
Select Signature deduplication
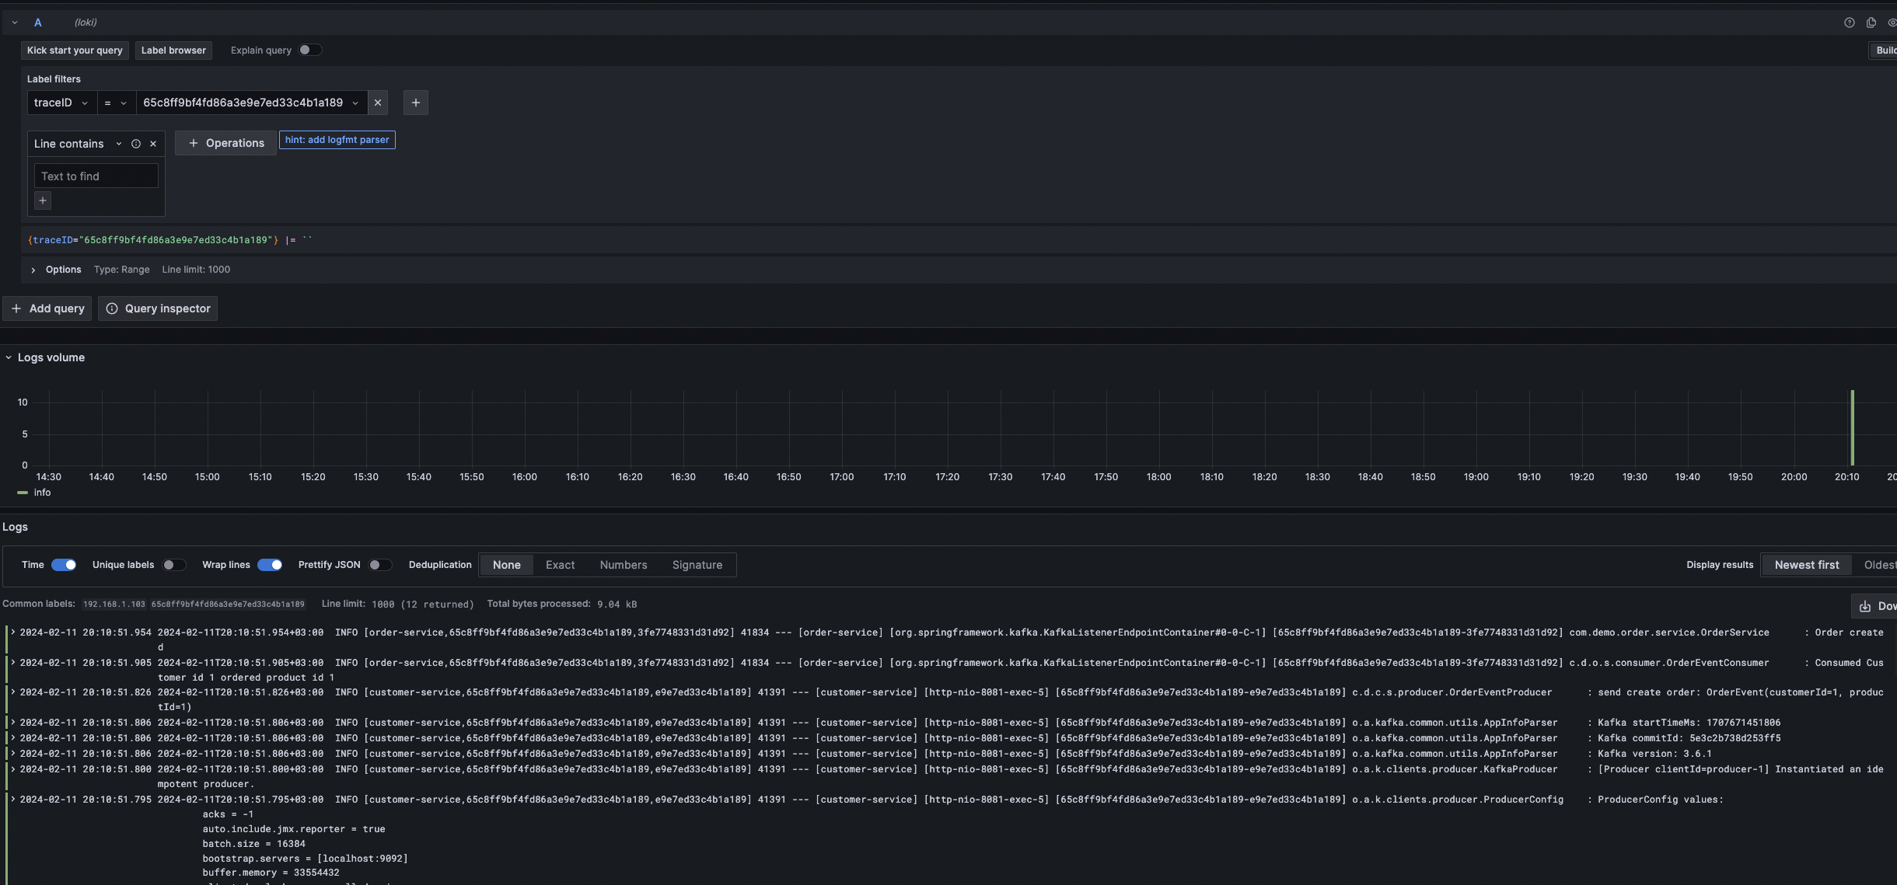[x=697, y=565]
